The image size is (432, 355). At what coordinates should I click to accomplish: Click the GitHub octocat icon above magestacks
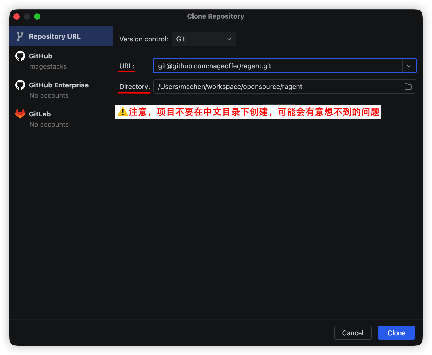[20, 56]
